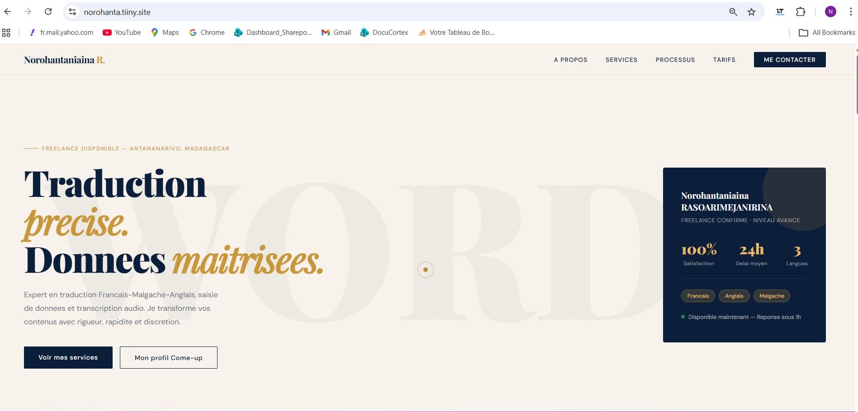The width and height of the screenshot is (858, 412).
Task: Open site information icon in address bar
Action: tap(72, 12)
